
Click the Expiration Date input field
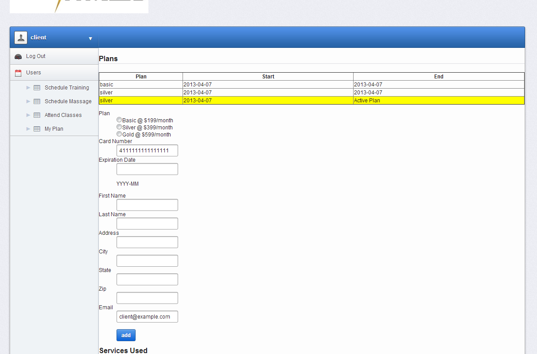pyautogui.click(x=147, y=169)
